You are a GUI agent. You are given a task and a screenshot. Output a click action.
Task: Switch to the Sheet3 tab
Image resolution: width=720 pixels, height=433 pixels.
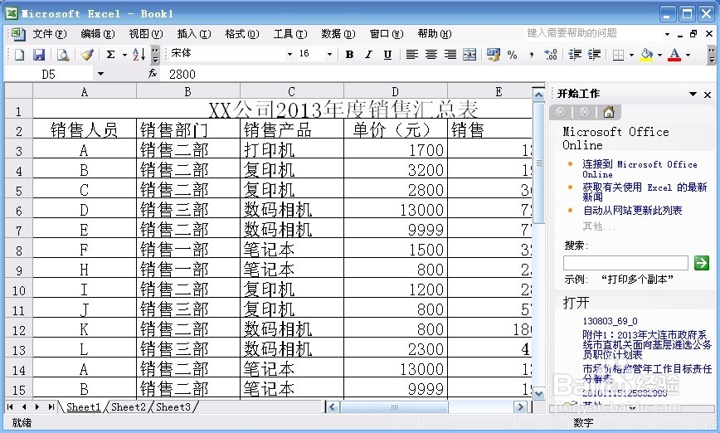click(173, 406)
